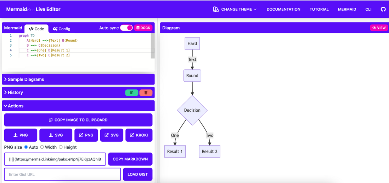Open SVG in a new tab

[112, 135]
